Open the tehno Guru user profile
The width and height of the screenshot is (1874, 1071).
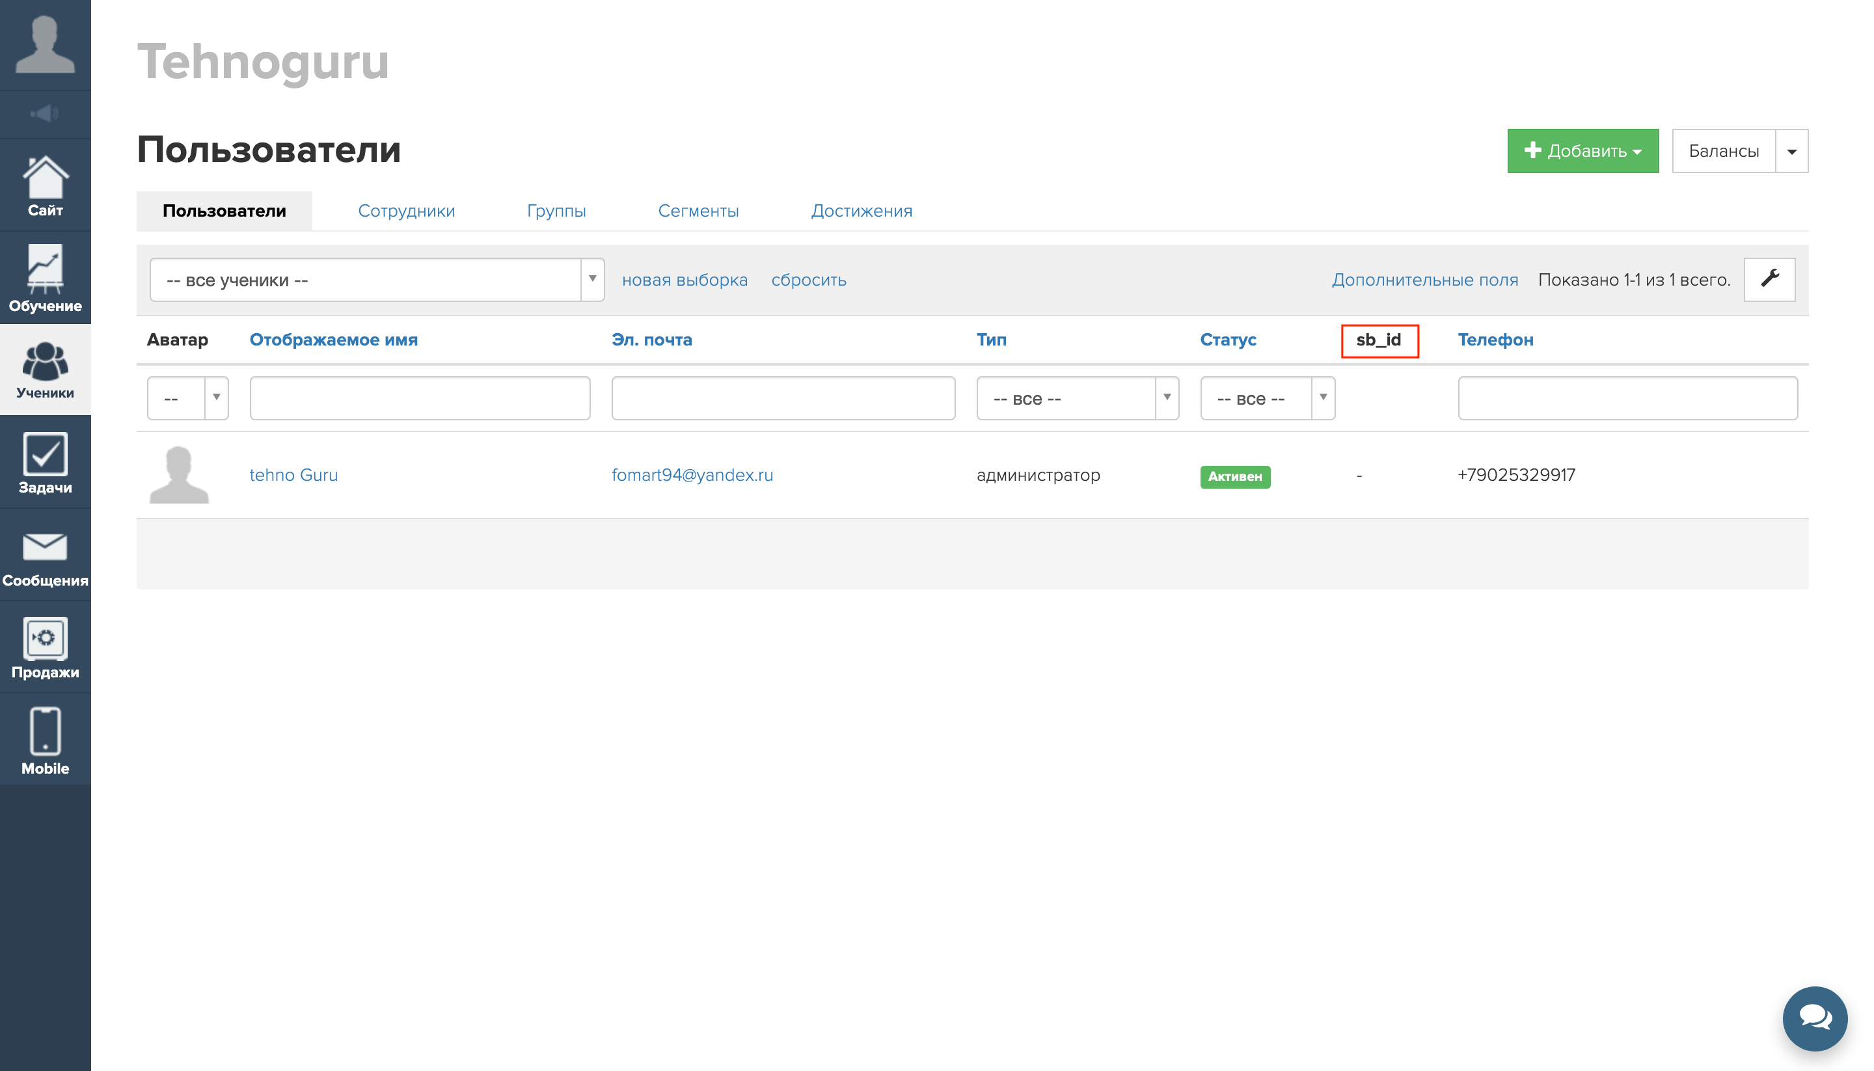pos(293,475)
